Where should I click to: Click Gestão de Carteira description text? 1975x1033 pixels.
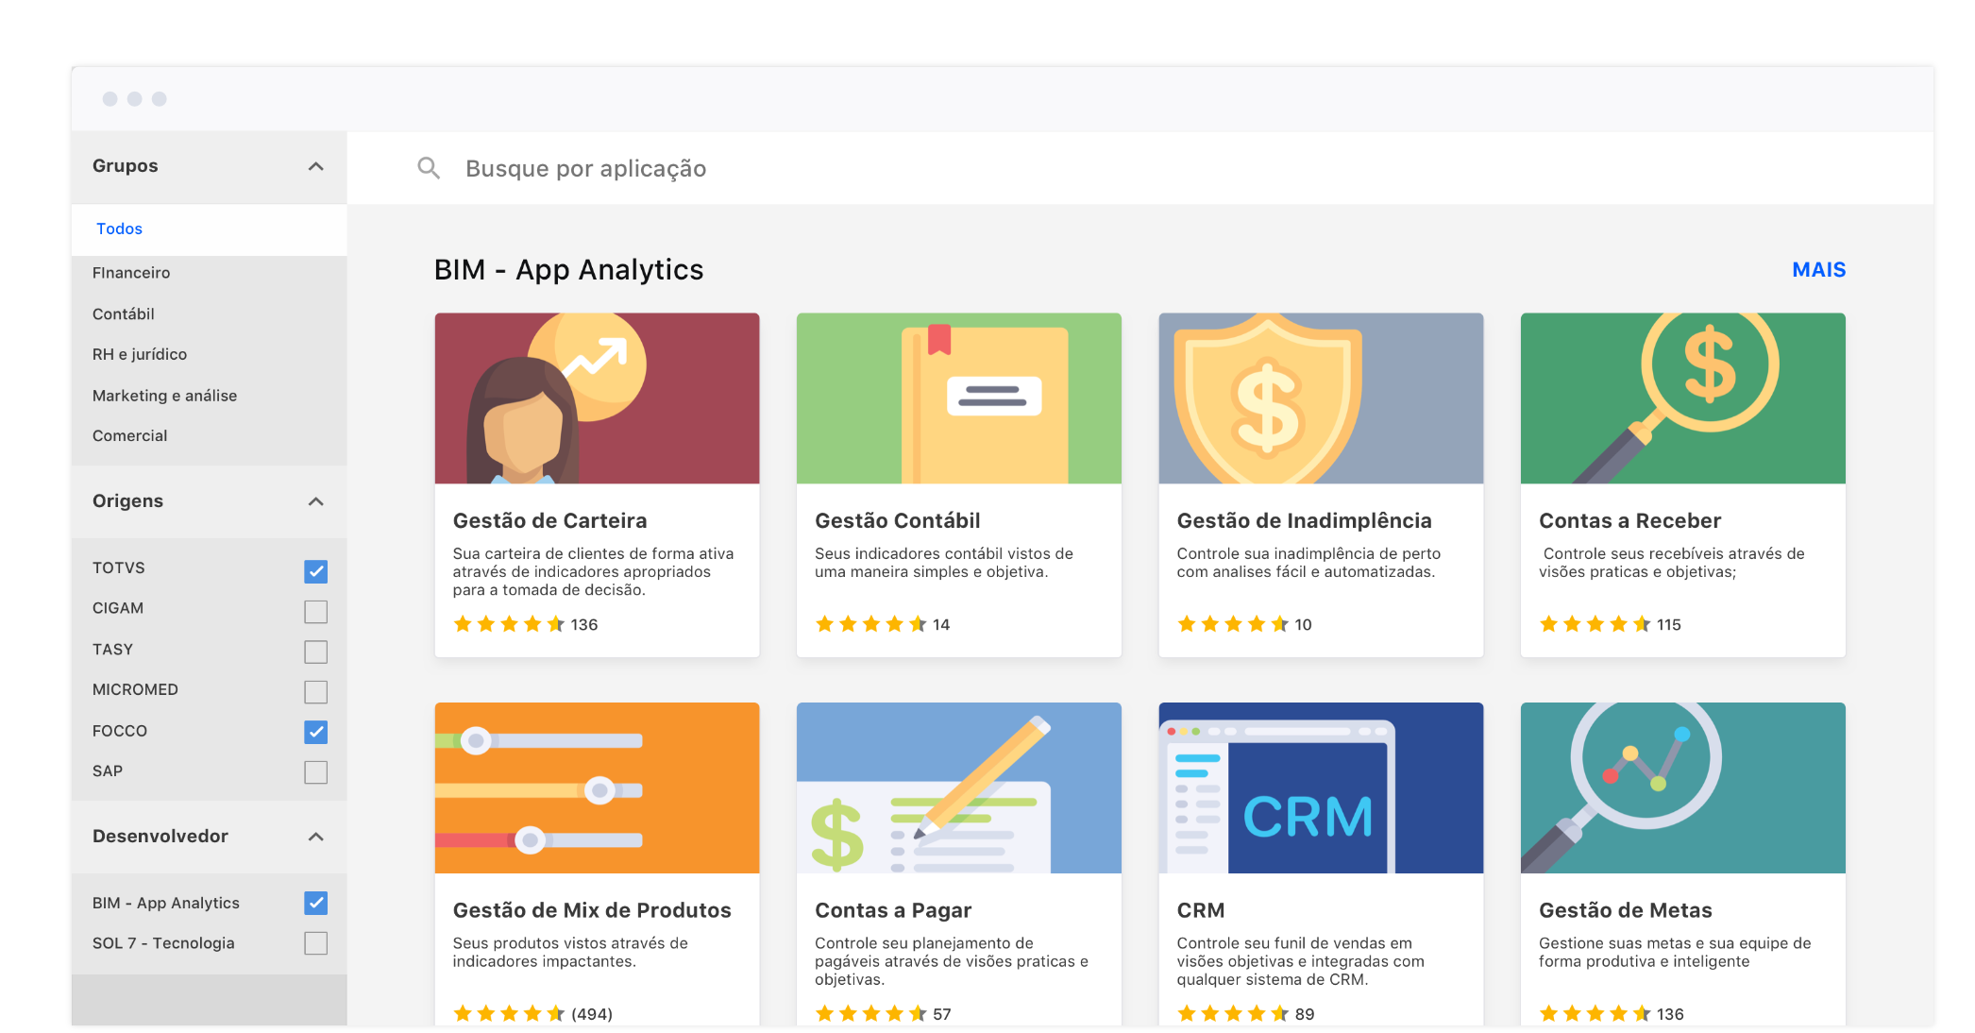point(593,571)
